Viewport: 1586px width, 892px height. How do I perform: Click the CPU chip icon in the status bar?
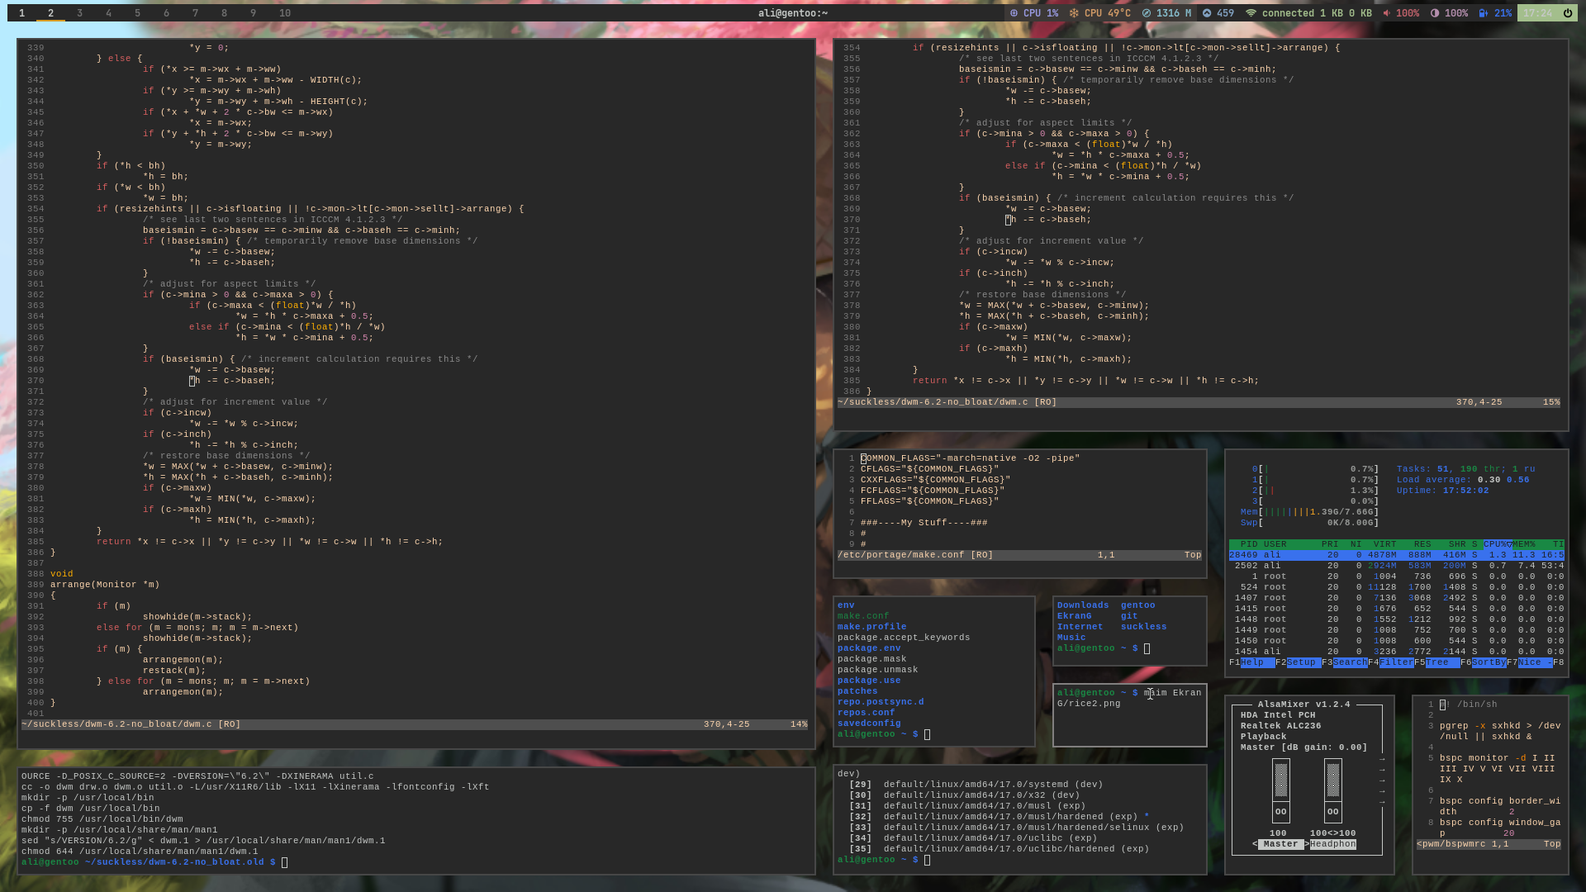pos(1014,13)
